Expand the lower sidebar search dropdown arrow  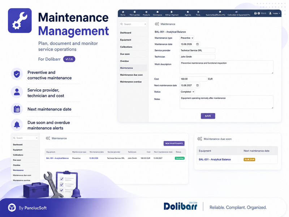pyautogui.click(x=37, y=138)
